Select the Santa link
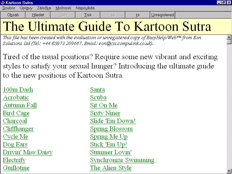 tap(97, 90)
